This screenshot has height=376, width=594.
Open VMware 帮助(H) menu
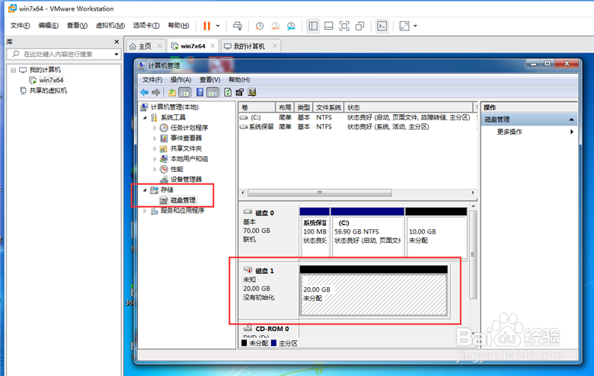click(178, 25)
